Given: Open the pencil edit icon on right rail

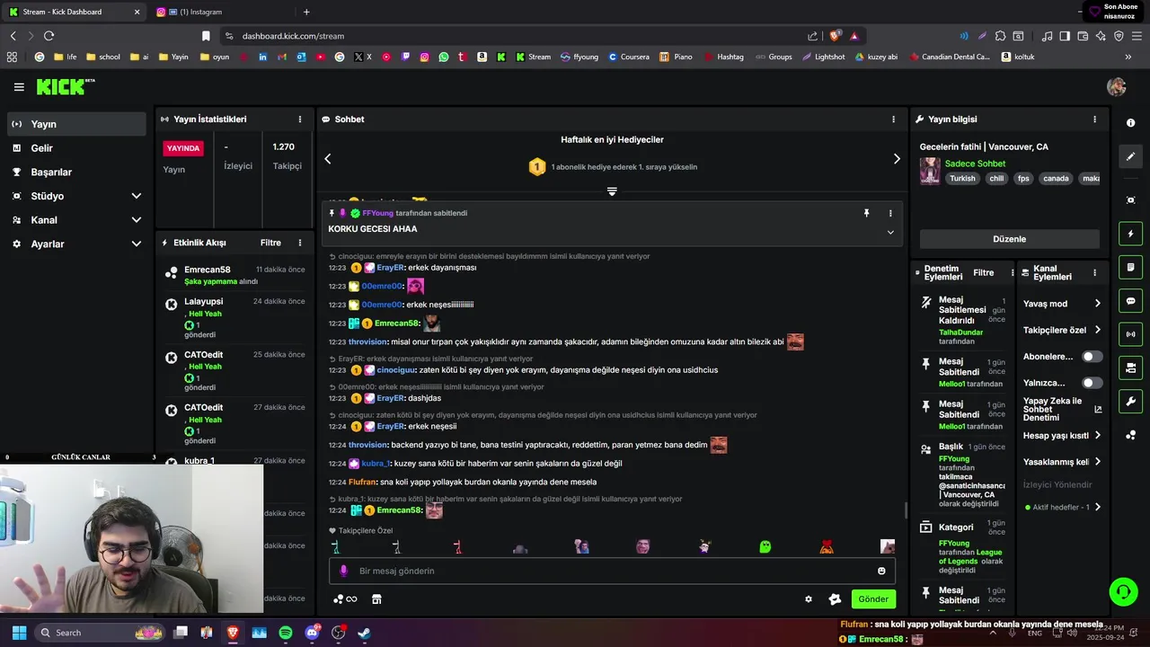Looking at the screenshot, I should [1130, 156].
